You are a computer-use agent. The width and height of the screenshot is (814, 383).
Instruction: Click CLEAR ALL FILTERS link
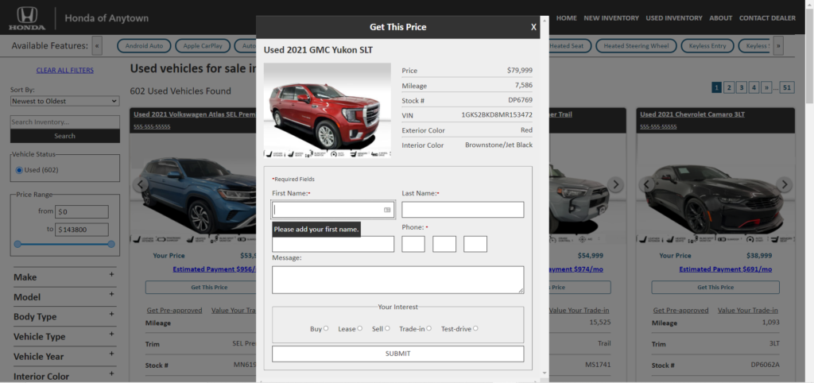65,71
